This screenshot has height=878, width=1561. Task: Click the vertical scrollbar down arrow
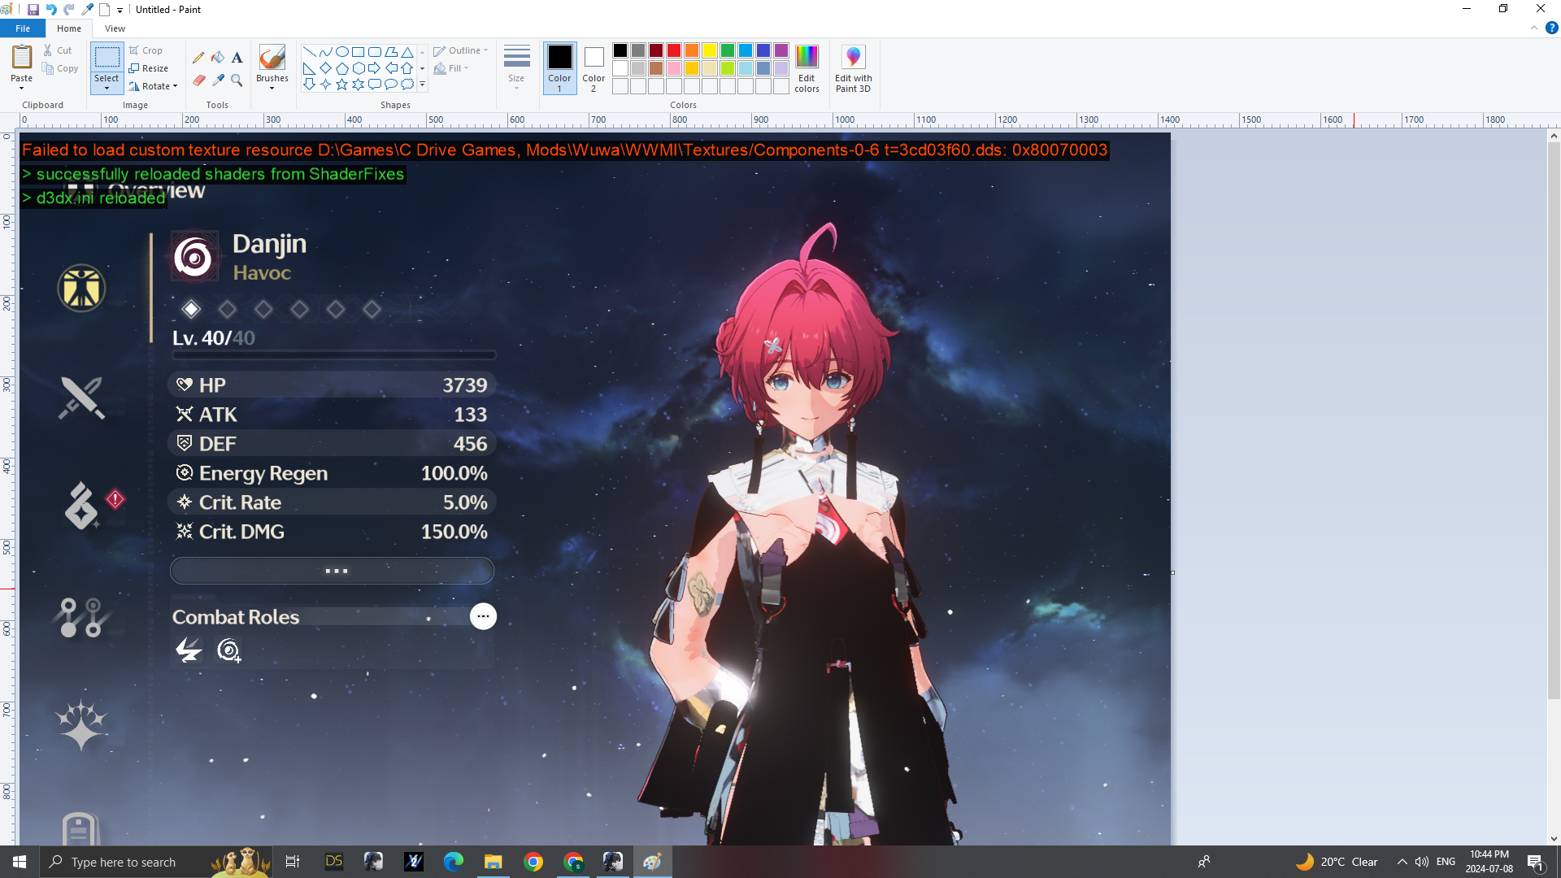[x=1554, y=838]
